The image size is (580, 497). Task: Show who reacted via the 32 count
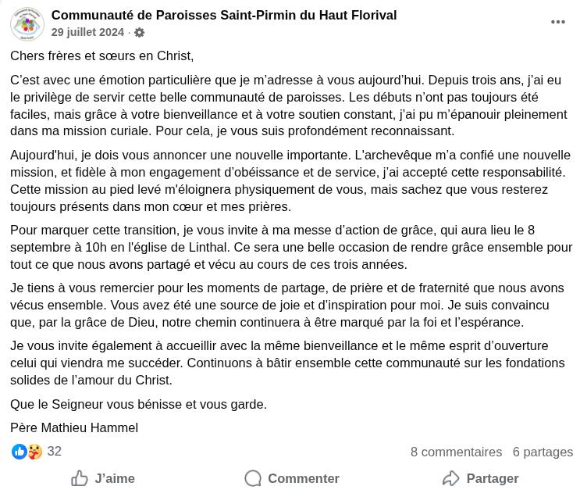pos(54,452)
